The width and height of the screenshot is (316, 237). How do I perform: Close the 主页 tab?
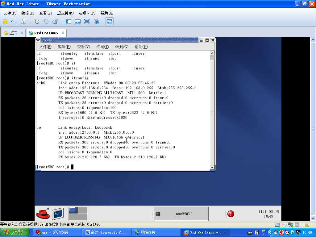[x=22, y=33]
